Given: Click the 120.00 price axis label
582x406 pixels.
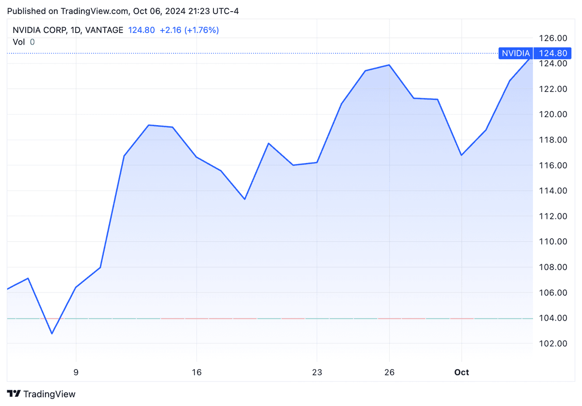Looking at the screenshot, I should click(x=553, y=114).
